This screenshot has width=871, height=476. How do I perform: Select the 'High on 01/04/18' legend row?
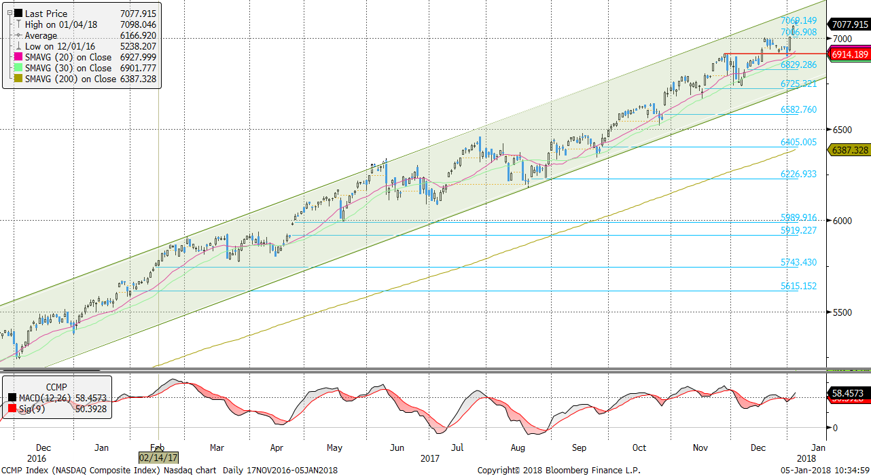(86, 24)
